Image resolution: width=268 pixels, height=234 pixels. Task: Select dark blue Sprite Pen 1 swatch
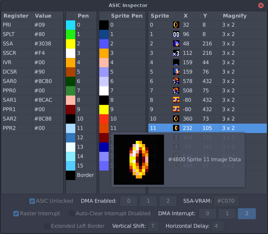(104, 34)
